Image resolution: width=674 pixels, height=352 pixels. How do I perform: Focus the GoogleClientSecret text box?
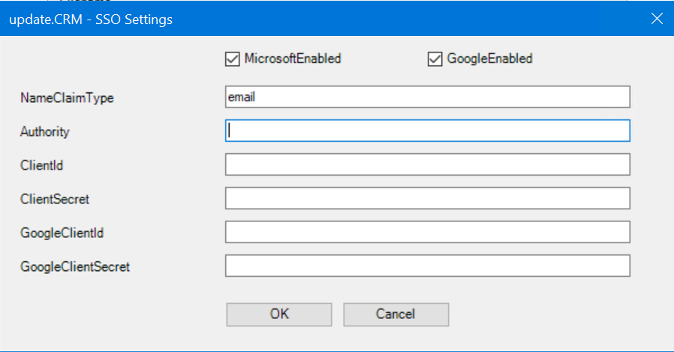pos(427,266)
